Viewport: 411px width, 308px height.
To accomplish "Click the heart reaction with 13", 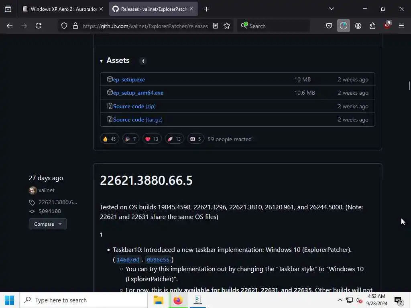I will click(x=152, y=139).
